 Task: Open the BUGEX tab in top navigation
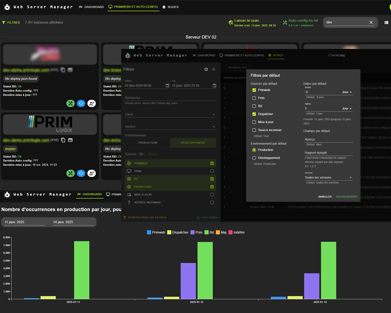pyautogui.click(x=170, y=7)
